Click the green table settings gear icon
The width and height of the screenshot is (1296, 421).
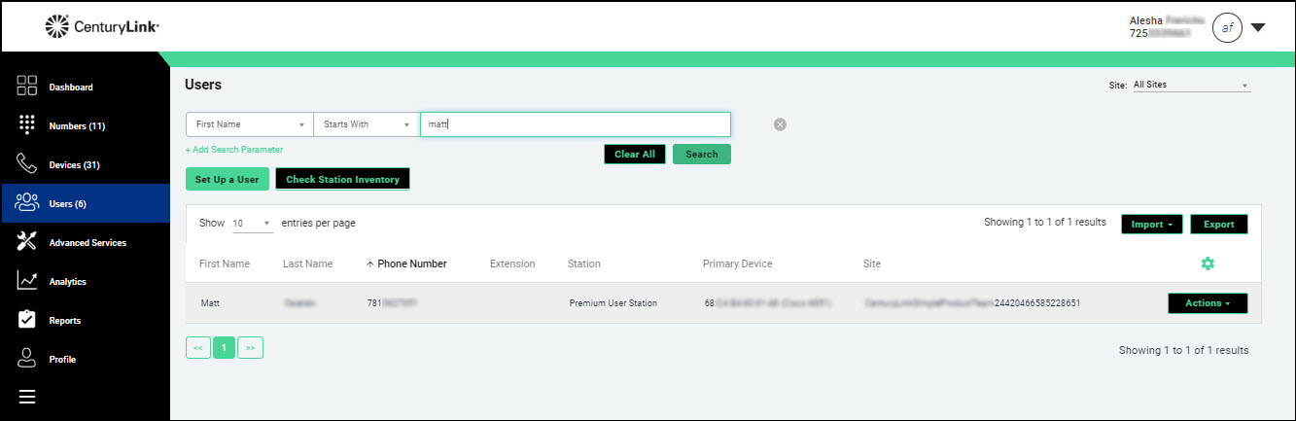tap(1208, 263)
